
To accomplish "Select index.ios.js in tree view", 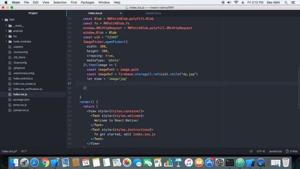I will (x=20, y=94).
